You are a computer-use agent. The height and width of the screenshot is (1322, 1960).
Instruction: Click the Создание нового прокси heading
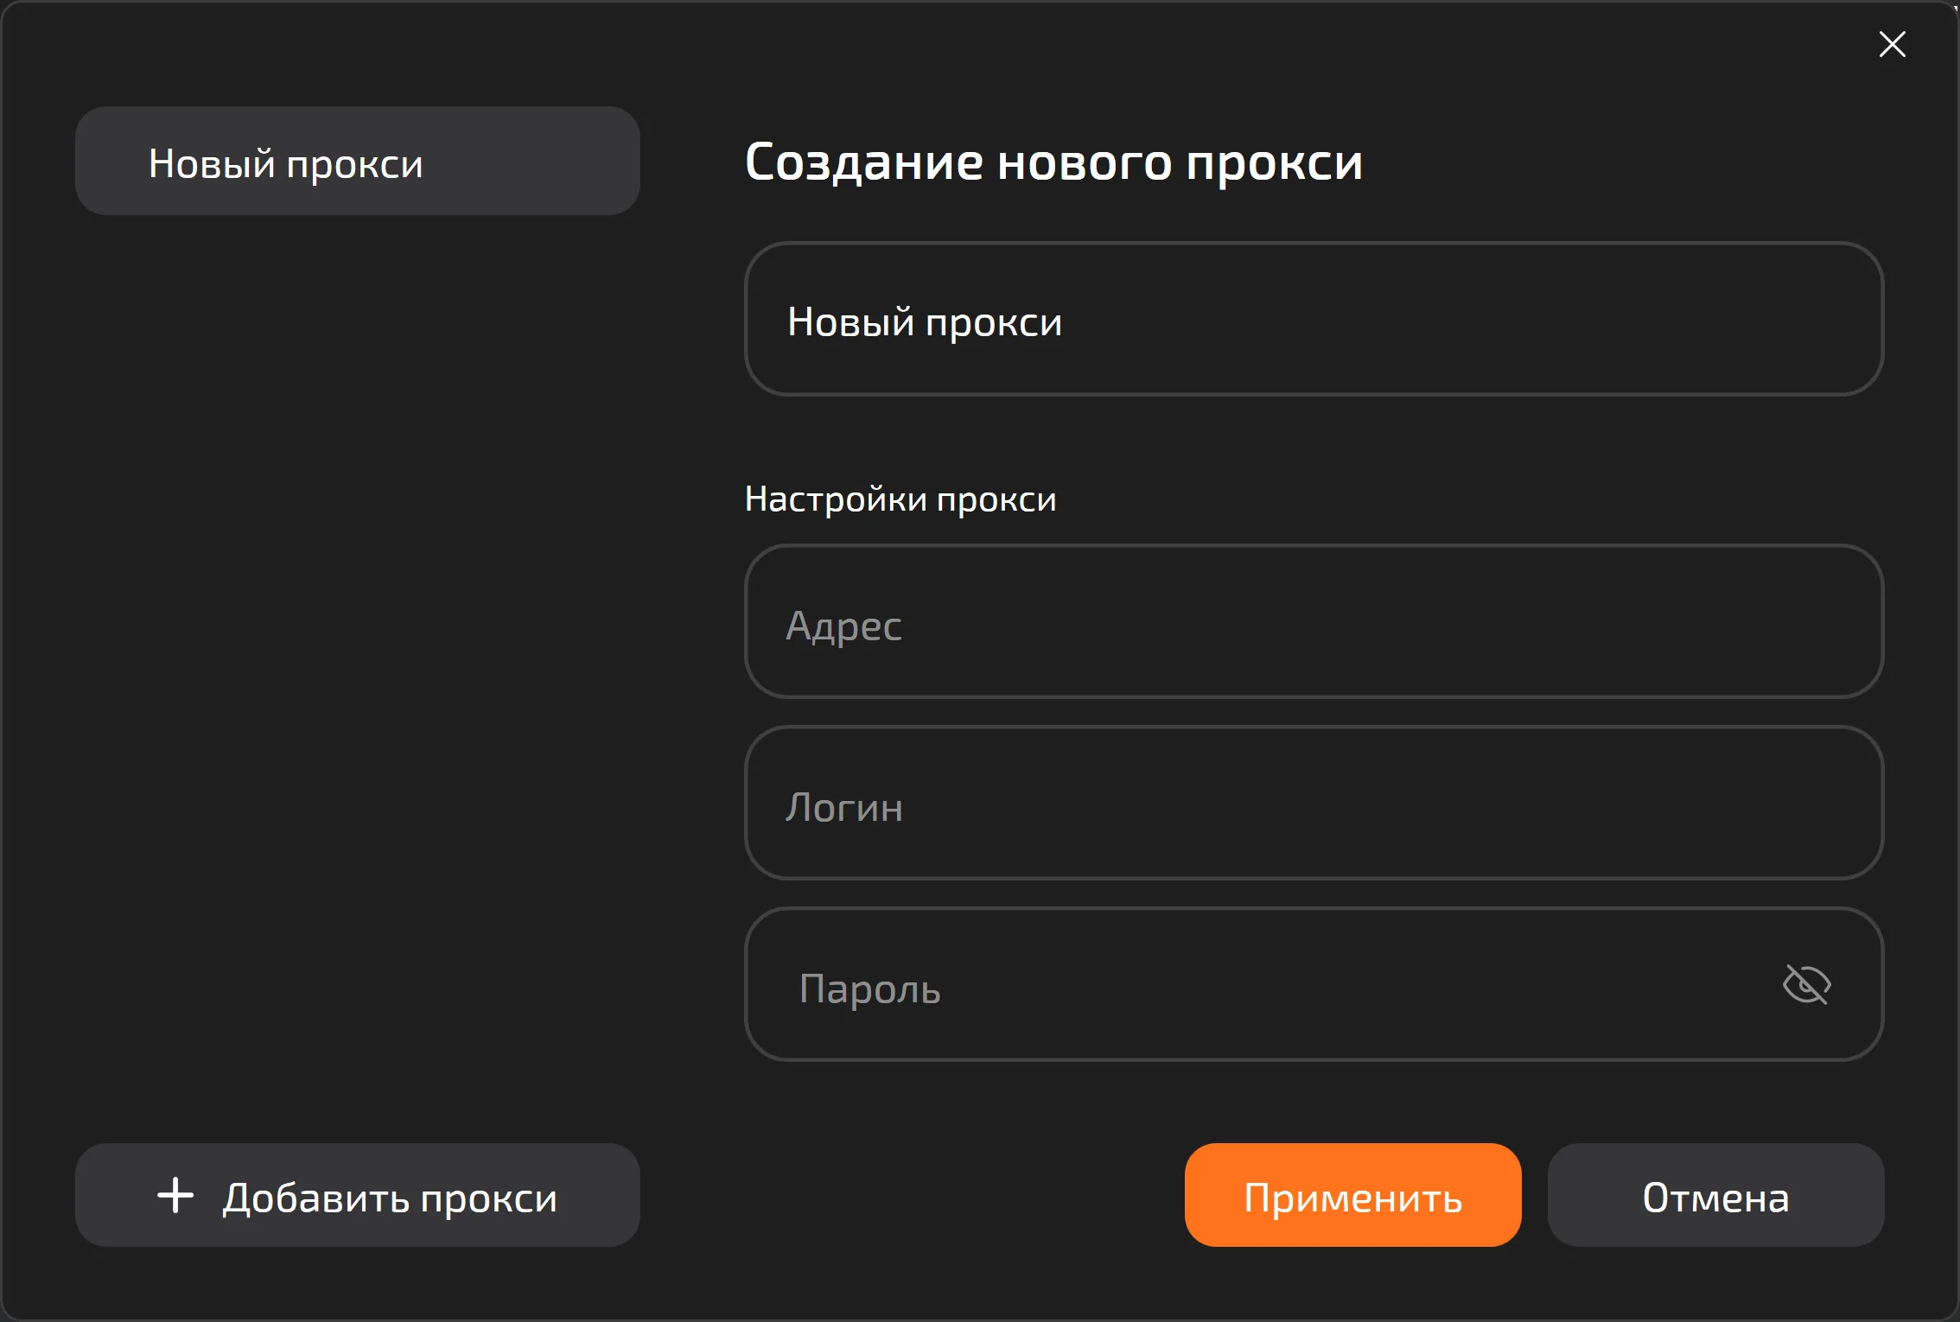point(1053,162)
